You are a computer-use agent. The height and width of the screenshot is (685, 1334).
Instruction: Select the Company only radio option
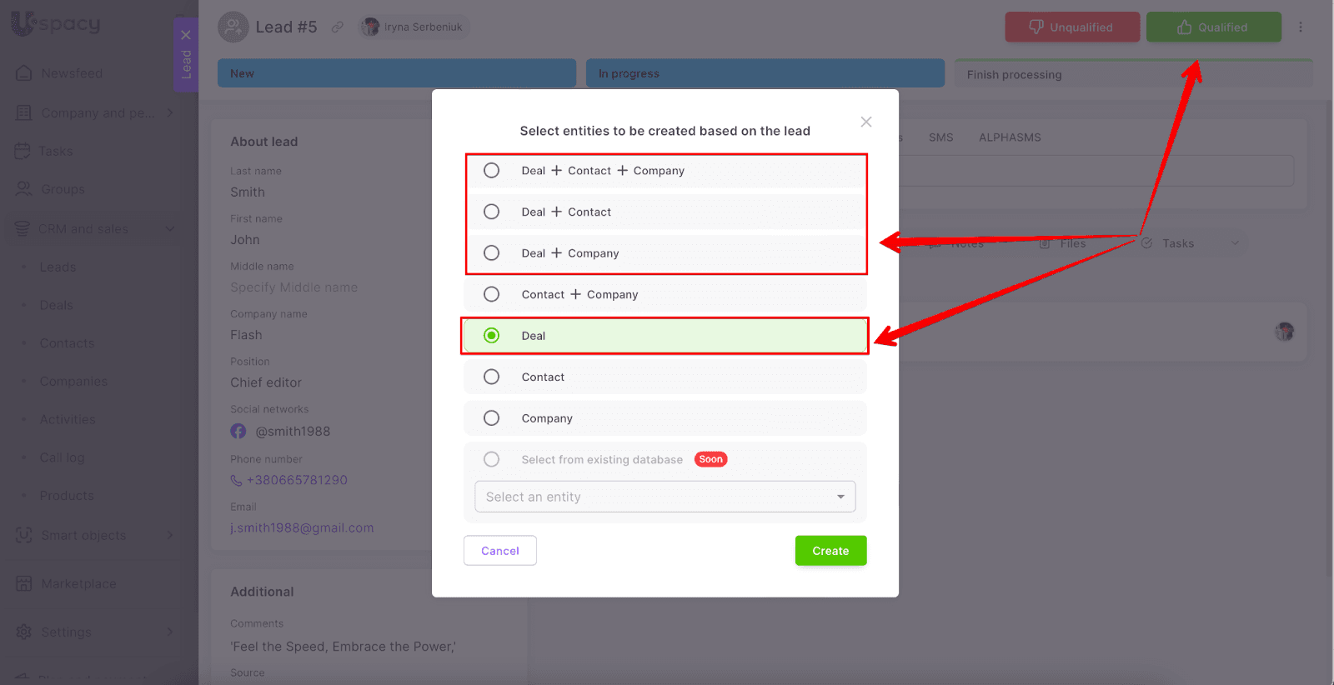[492, 418]
